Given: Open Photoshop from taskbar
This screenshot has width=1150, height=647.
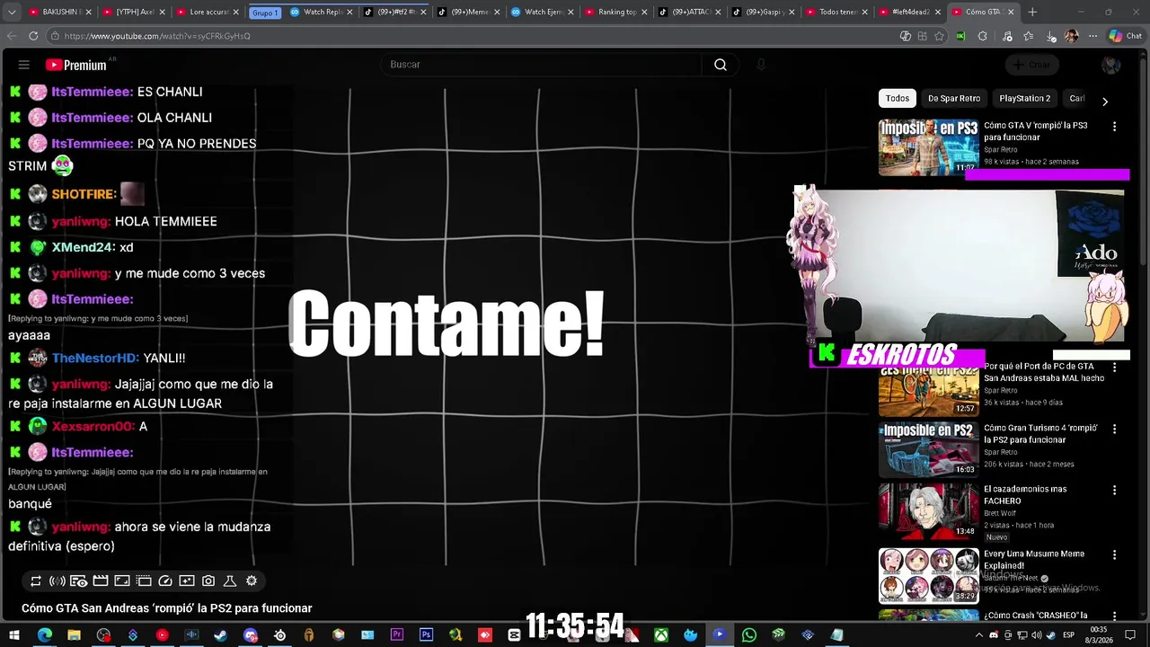Looking at the screenshot, I should click(x=426, y=635).
